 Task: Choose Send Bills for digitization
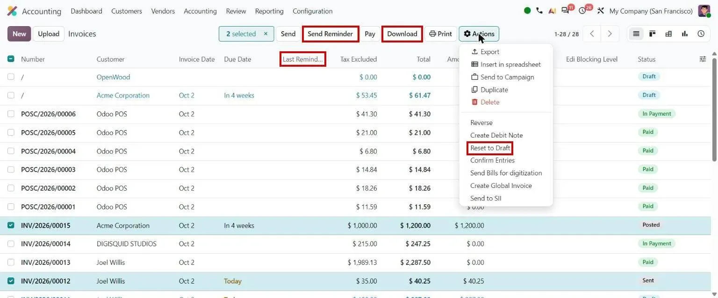pos(506,173)
